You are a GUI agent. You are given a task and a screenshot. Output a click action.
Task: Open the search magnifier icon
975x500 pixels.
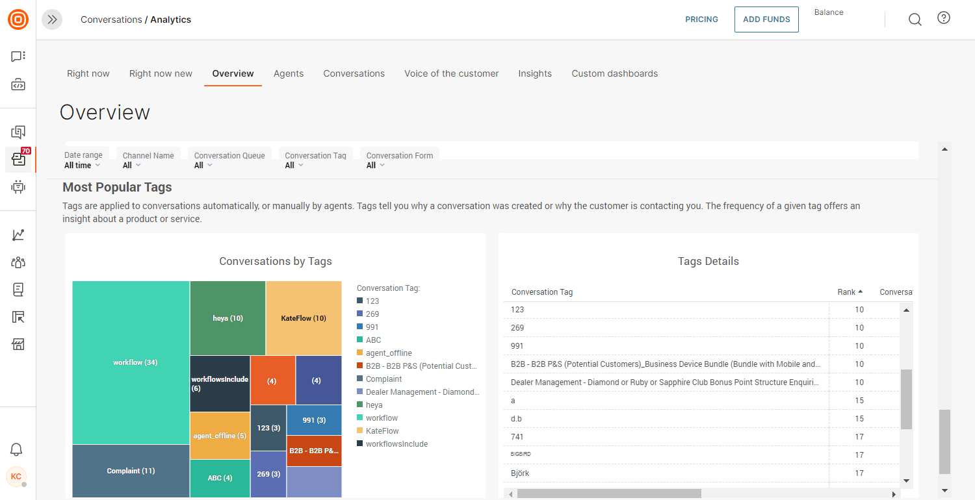[915, 19]
